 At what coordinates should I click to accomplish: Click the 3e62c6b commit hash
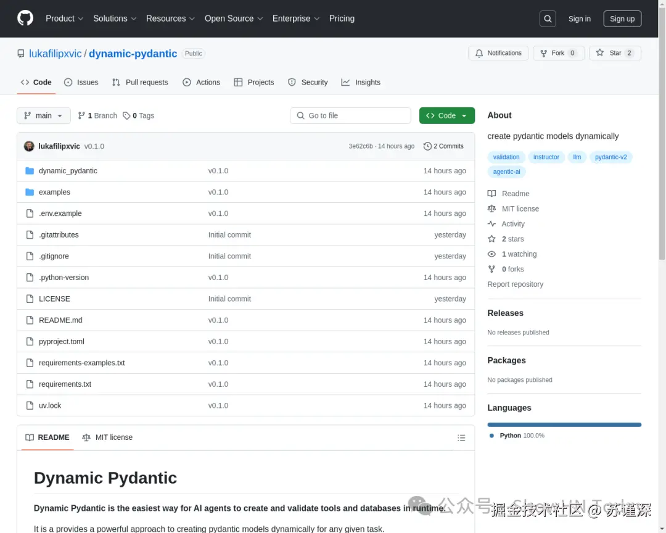click(361, 146)
